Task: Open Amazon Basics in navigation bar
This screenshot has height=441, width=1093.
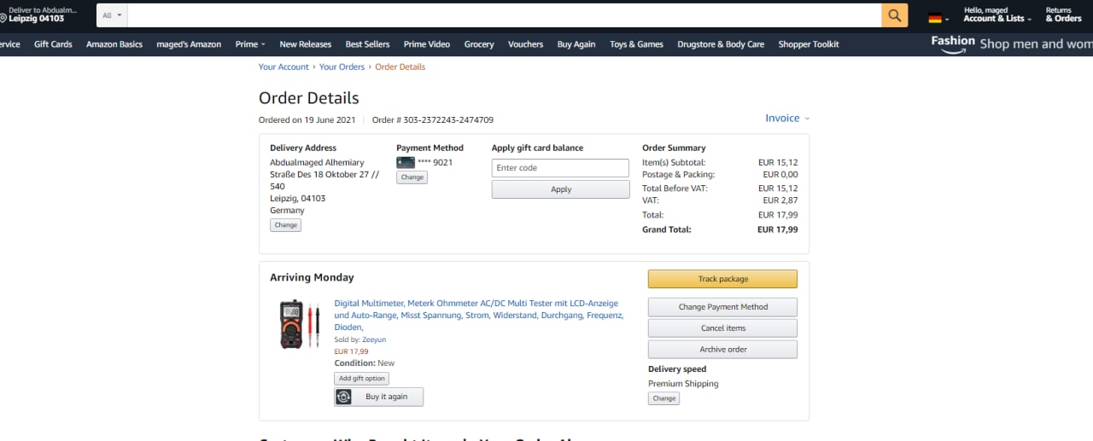Action: tap(114, 44)
